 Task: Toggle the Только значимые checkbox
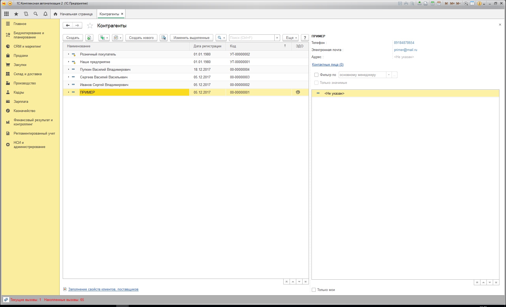point(316,83)
